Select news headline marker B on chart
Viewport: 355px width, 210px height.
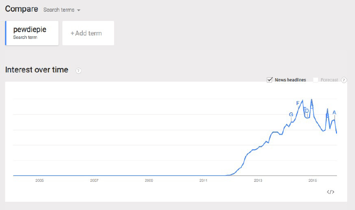tap(327, 116)
